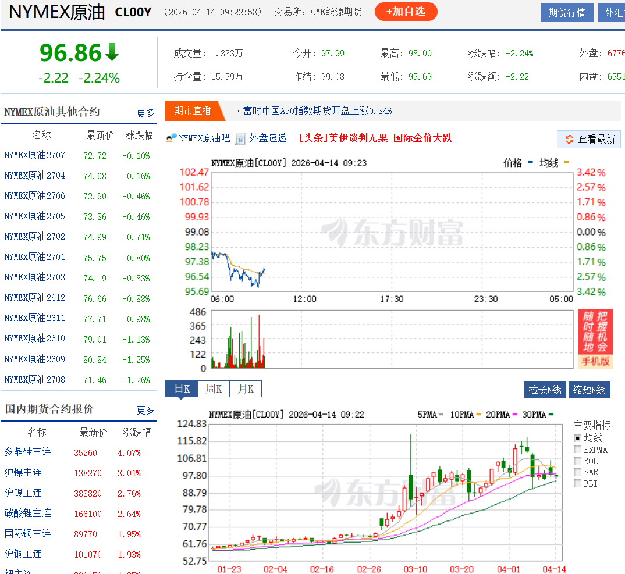The width and height of the screenshot is (625, 574).
Task: Click the 10PMA legend marker
Action: click(x=478, y=415)
